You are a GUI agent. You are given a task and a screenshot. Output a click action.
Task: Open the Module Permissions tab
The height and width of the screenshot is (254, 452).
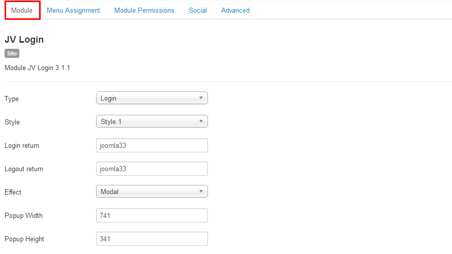click(144, 10)
